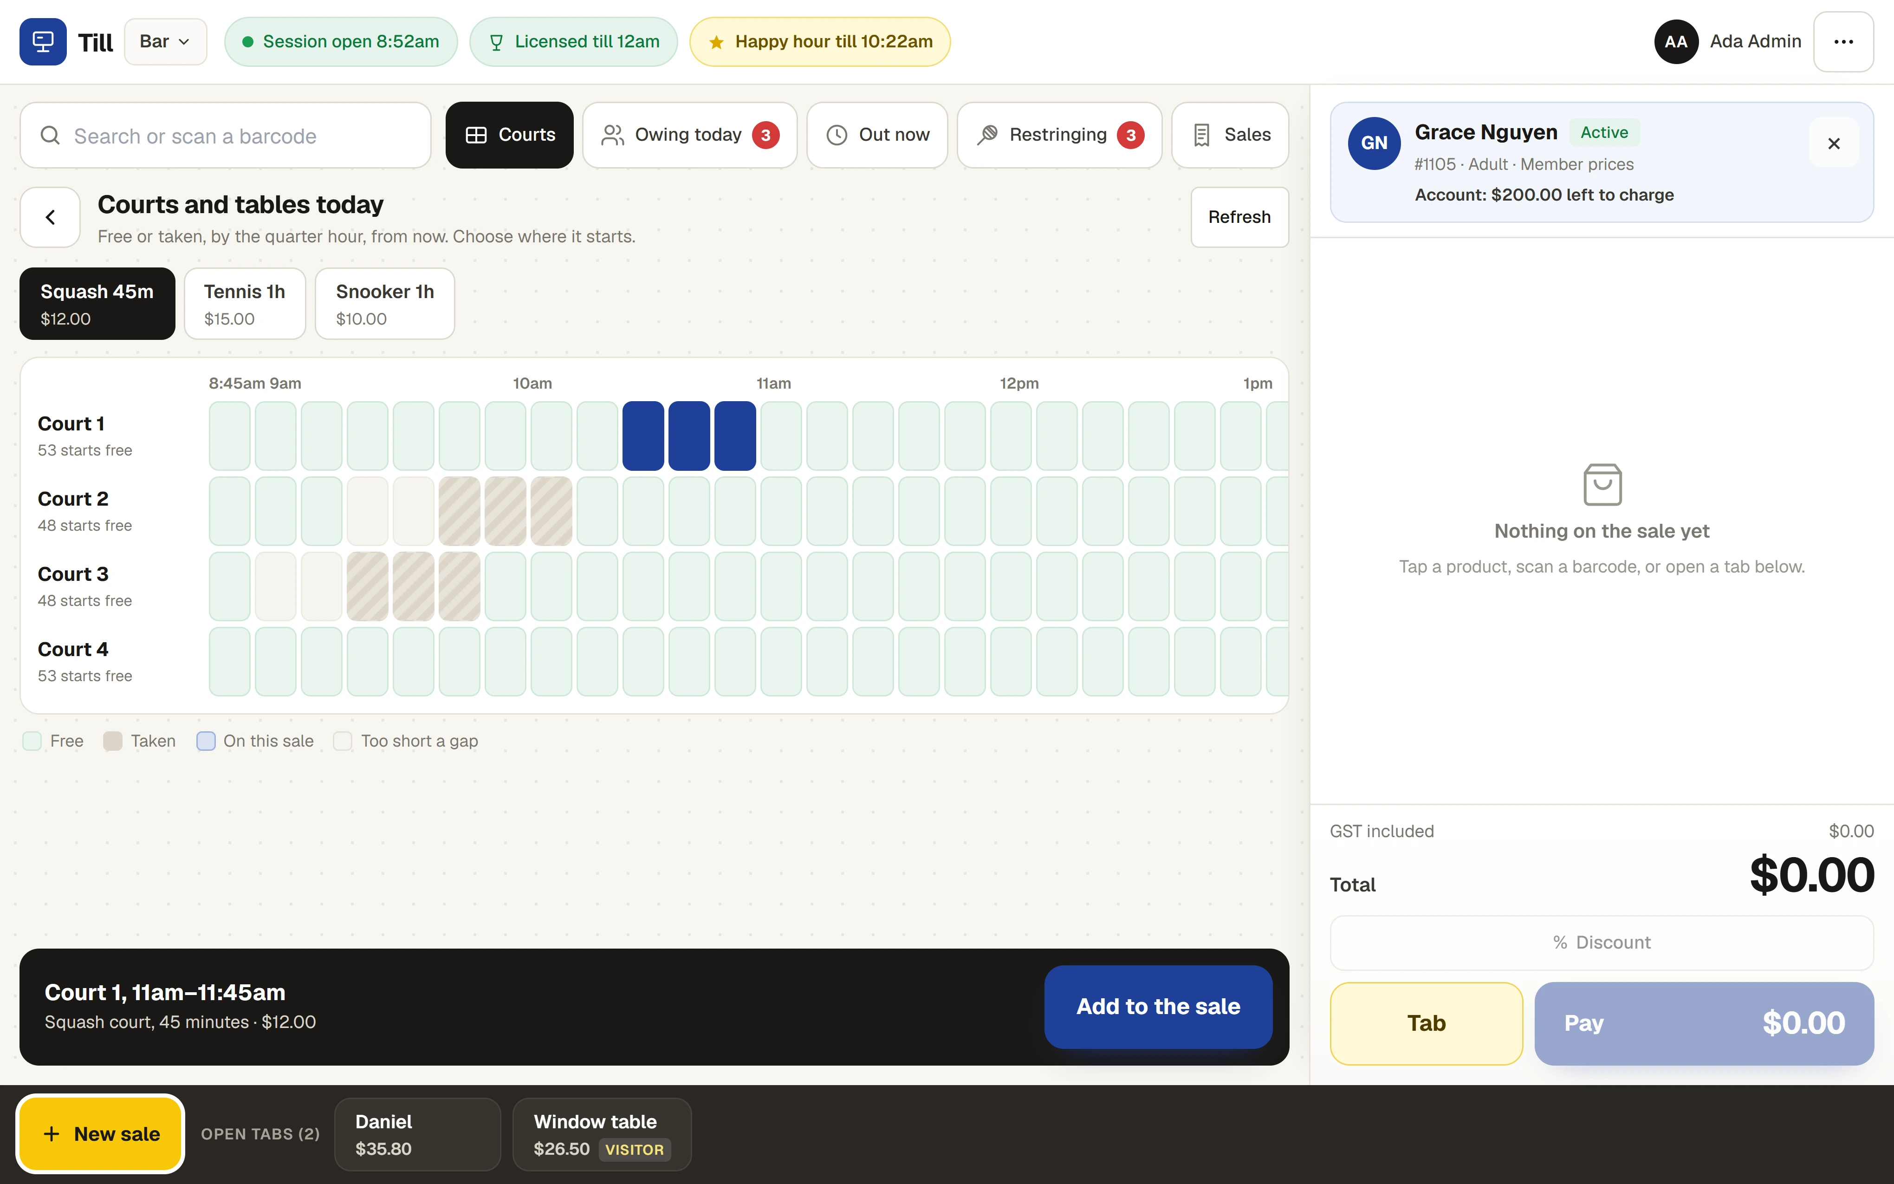Click the AA avatar for Ada Admin
The width and height of the screenshot is (1894, 1184).
1676,41
